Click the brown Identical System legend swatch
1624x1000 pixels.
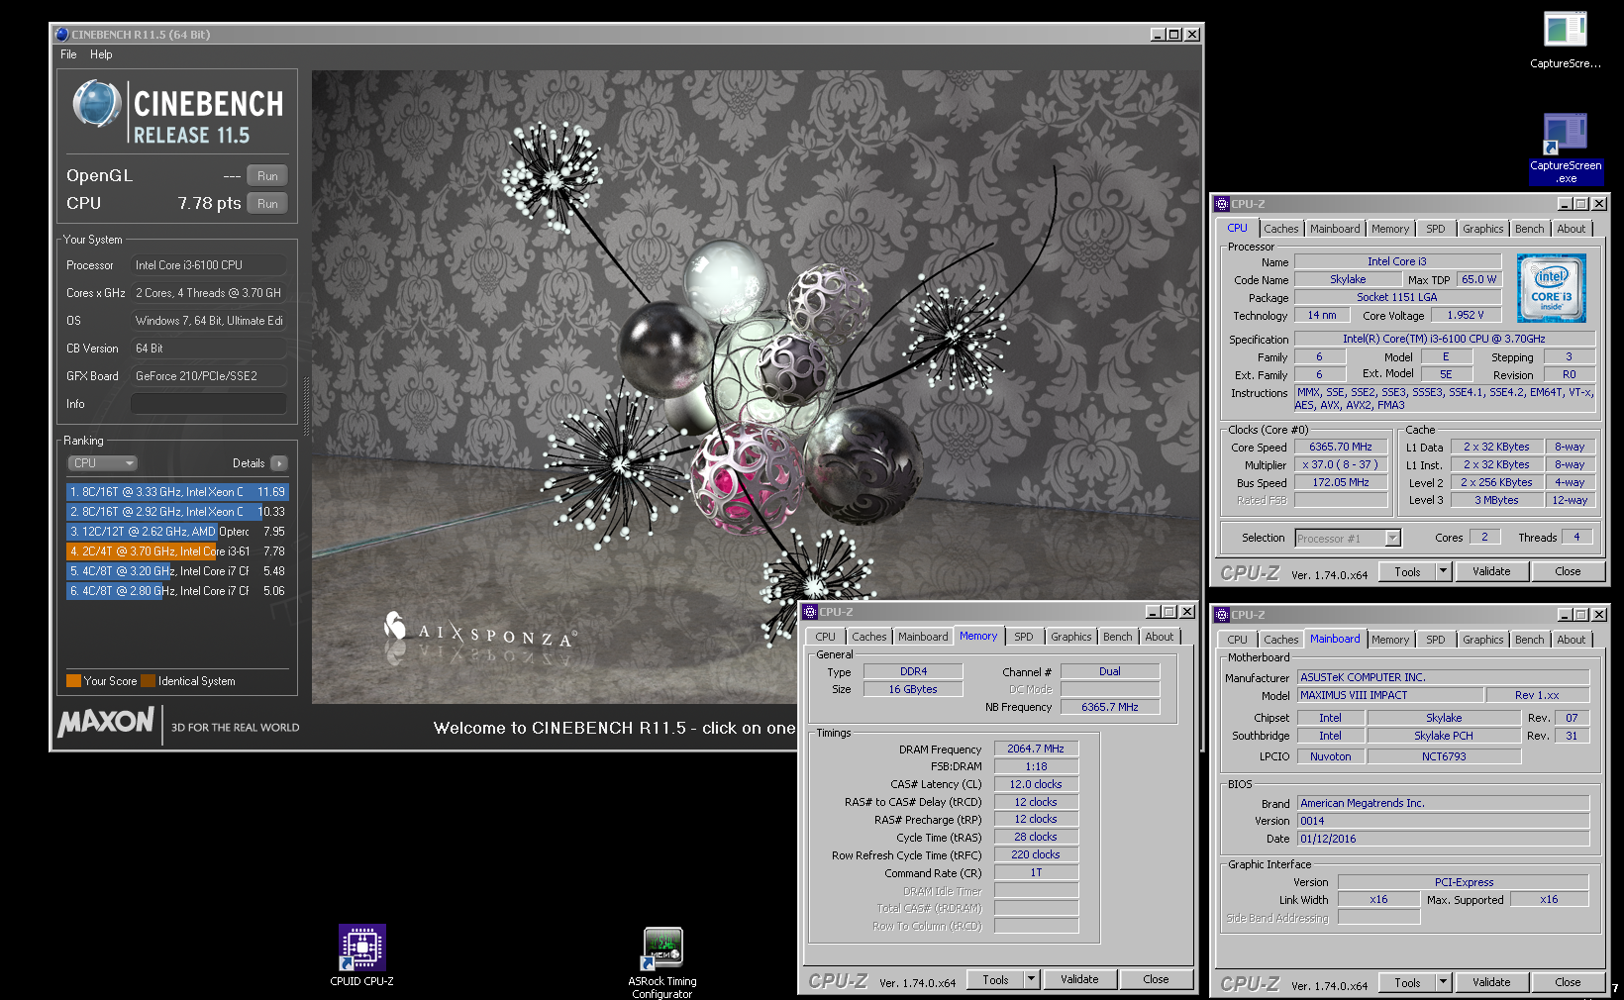coord(149,680)
